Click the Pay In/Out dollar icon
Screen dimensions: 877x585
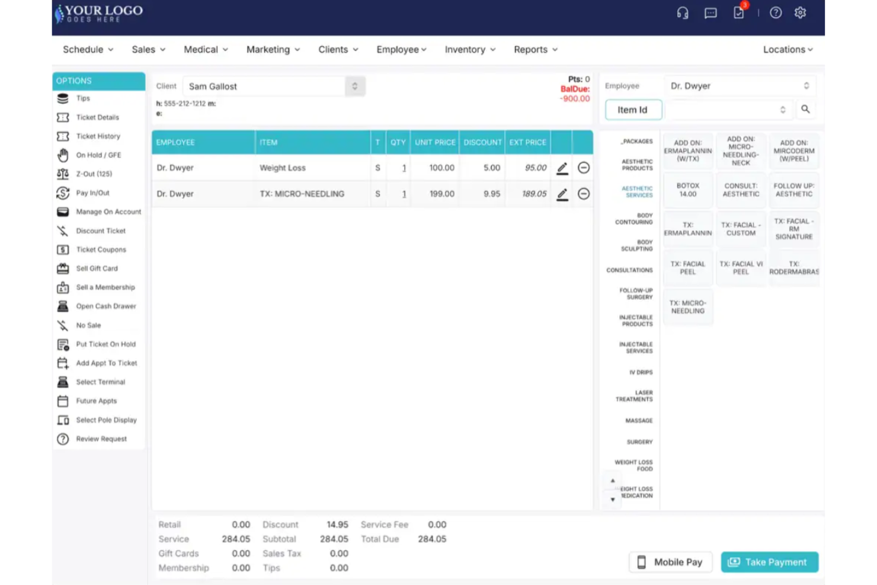[63, 193]
